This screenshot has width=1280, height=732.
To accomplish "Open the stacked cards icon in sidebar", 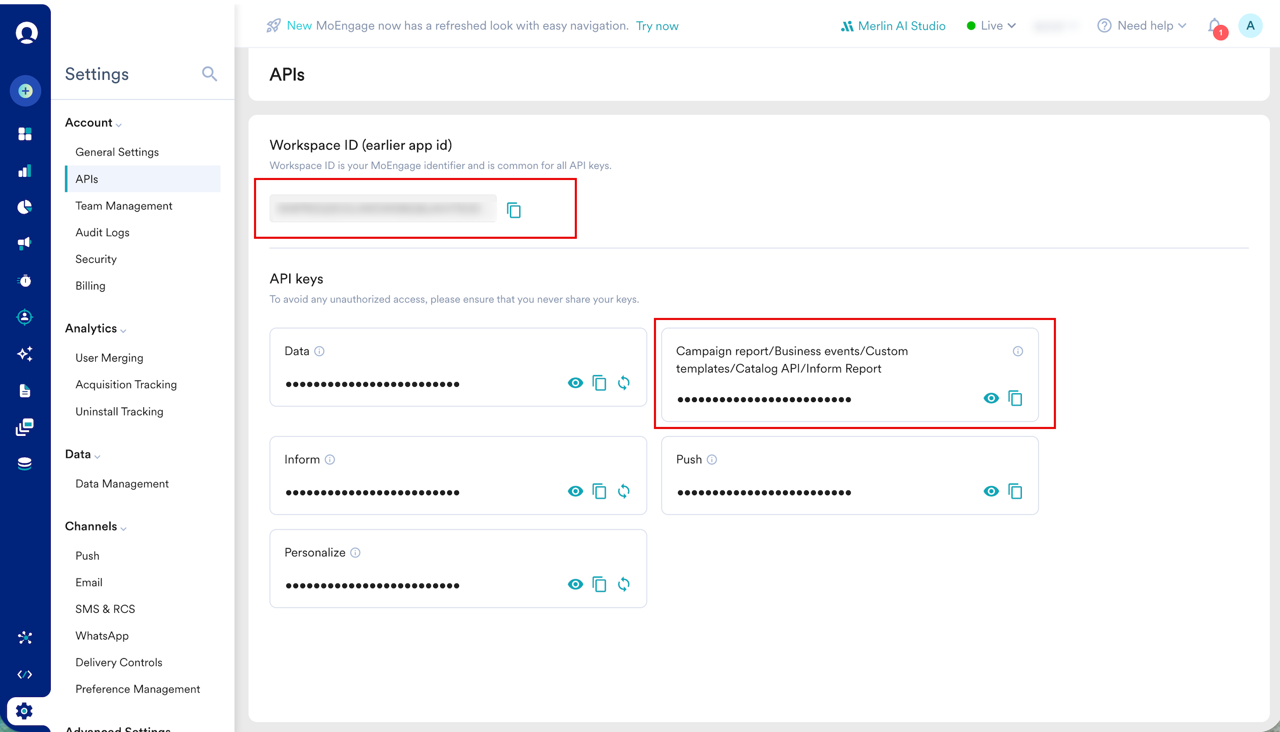I will click(x=25, y=427).
